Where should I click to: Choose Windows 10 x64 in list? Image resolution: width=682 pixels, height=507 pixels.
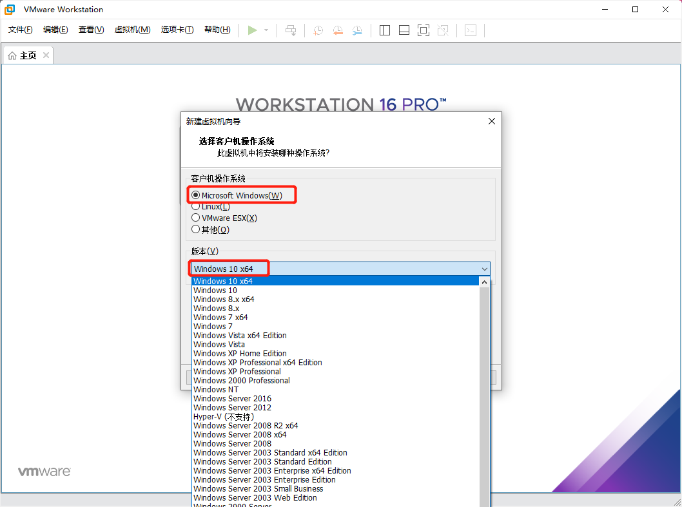(x=335, y=282)
